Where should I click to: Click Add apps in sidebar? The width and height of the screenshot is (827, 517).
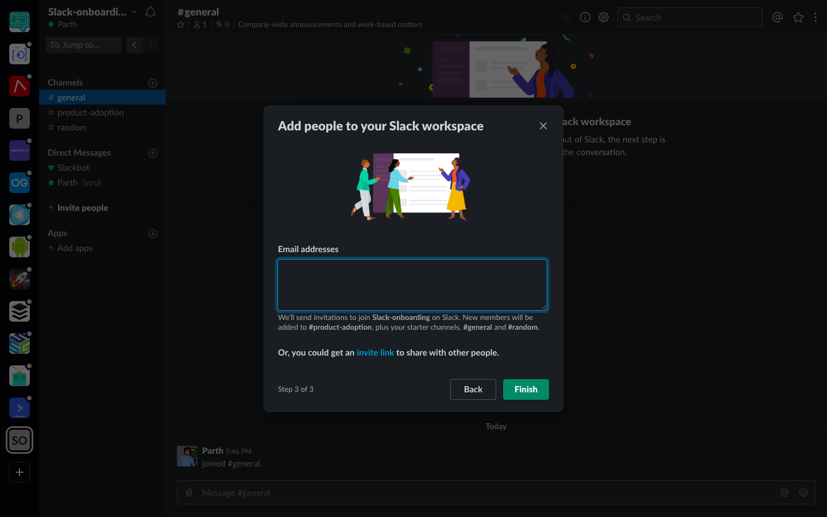pos(75,248)
